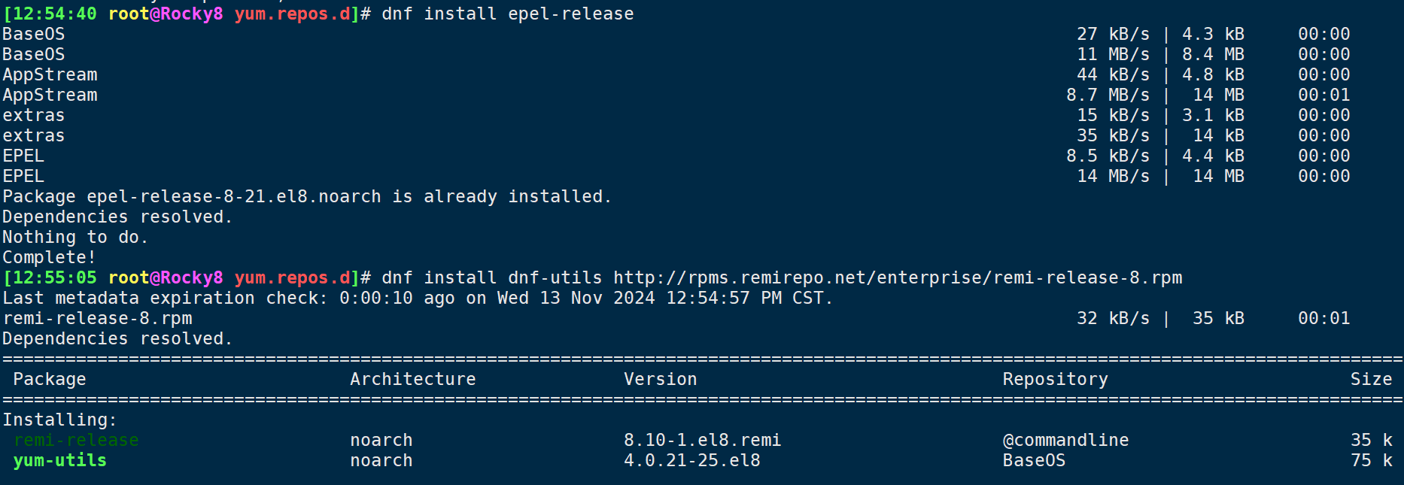
Task: Click the remi-release package name
Action: [x=76, y=440]
